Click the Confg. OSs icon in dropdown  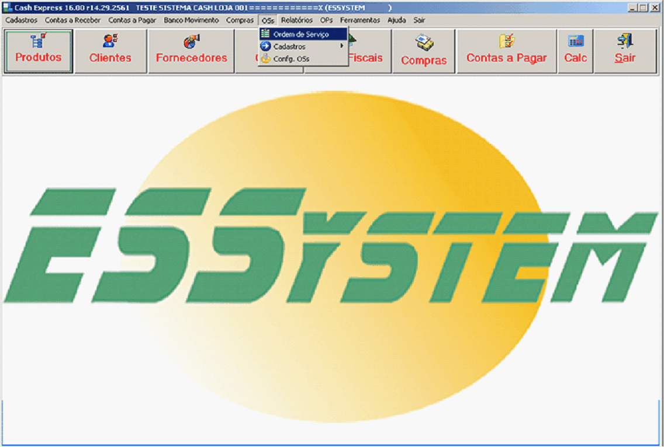tap(266, 59)
